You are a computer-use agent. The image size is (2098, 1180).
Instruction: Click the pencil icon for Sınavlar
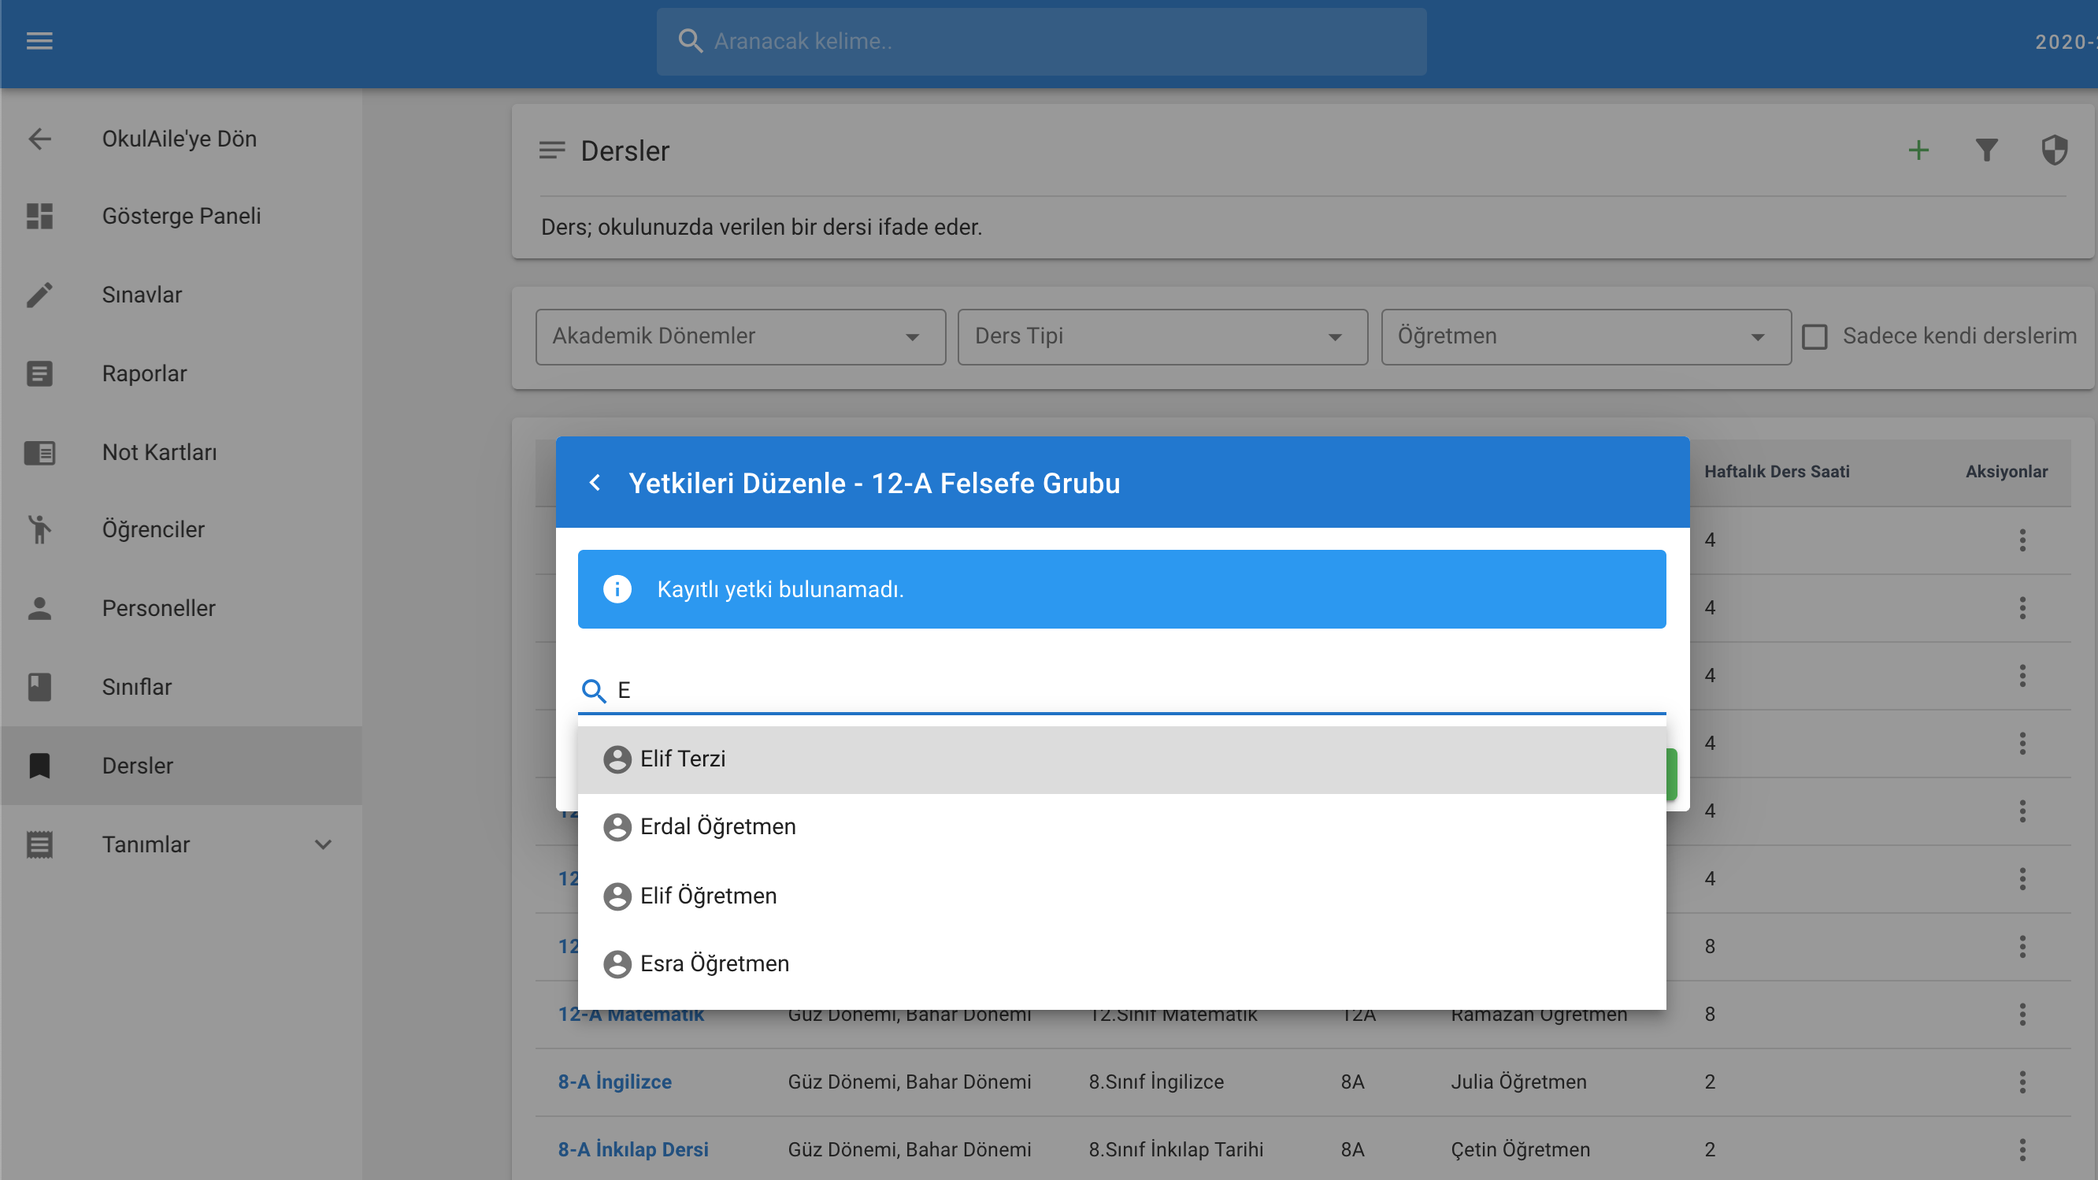coord(39,295)
